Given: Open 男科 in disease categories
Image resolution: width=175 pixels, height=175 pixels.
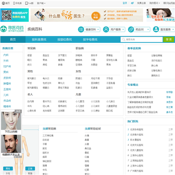Looking at the screenshot, I should (6, 72).
